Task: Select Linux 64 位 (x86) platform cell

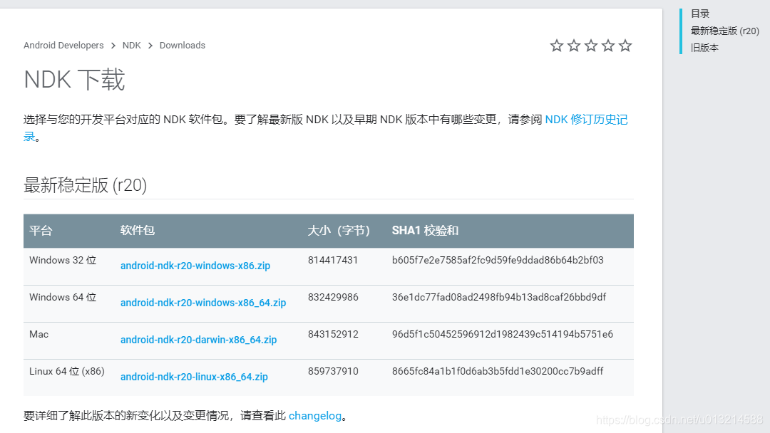Action: coord(67,371)
